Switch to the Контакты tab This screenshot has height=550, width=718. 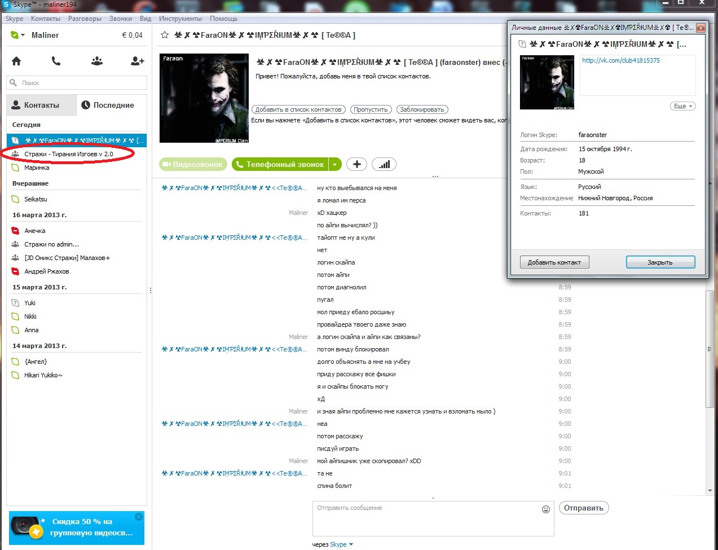[41, 105]
